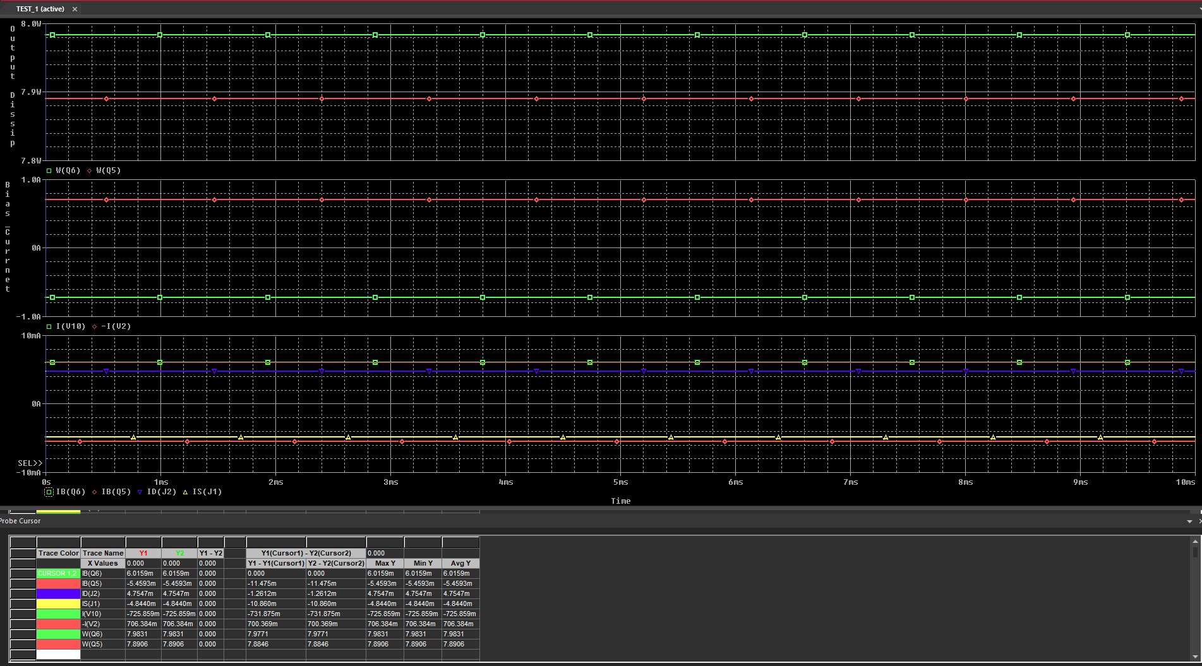Click the -1.0A Y-axis label

[28, 317]
